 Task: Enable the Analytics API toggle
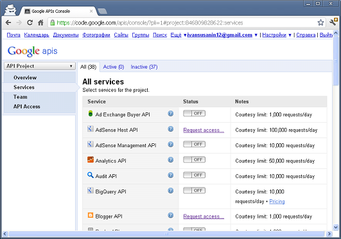pos(194,160)
